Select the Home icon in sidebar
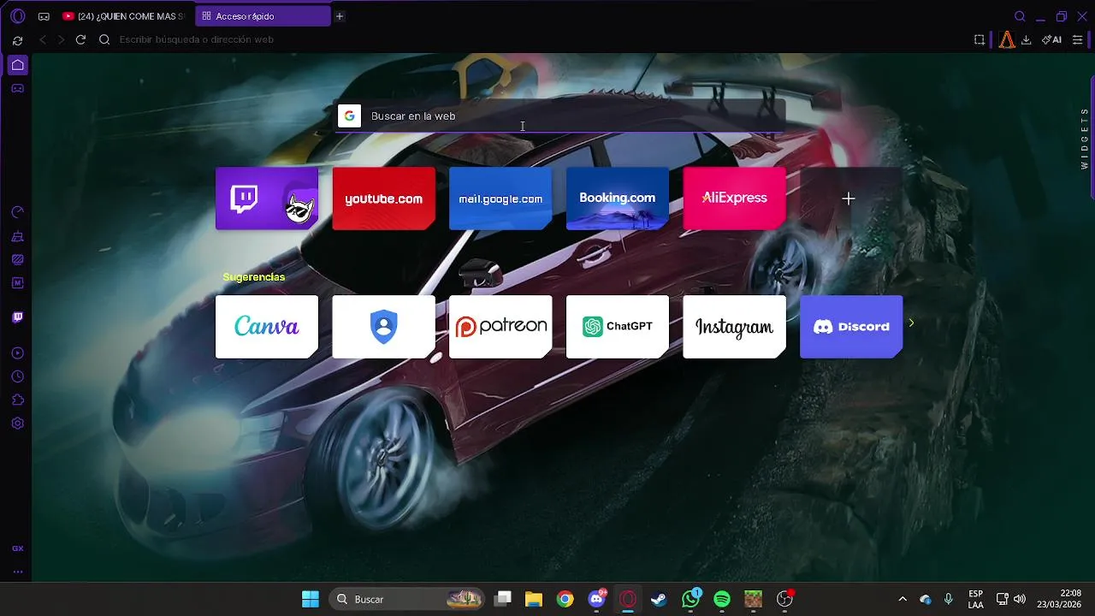Image resolution: width=1095 pixels, height=616 pixels. 17,65
